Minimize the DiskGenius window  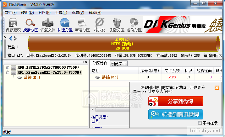195,3
